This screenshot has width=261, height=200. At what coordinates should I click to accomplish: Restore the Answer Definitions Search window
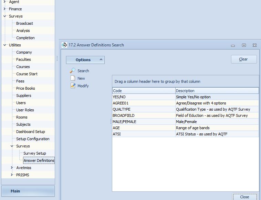[x=244, y=45]
